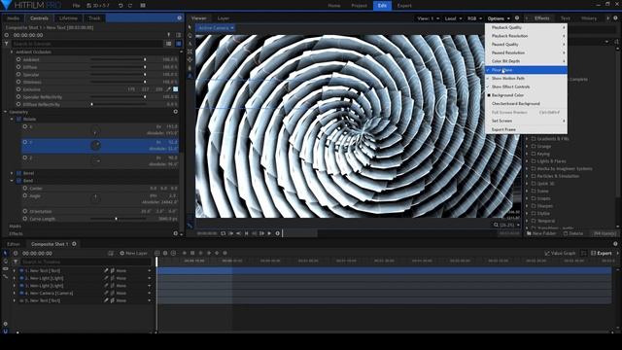Choose Background Color in the Options menu
The image size is (622, 350).
click(526, 95)
